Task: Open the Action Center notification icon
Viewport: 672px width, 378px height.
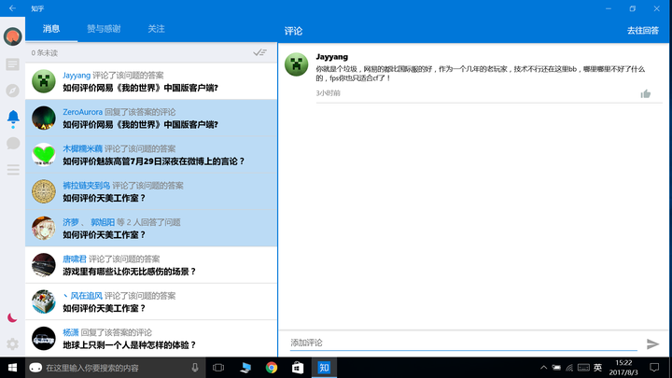Action: pyautogui.click(x=654, y=368)
